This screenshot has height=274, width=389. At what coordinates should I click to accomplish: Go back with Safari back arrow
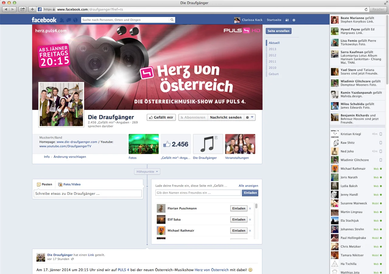click(x=6, y=9)
